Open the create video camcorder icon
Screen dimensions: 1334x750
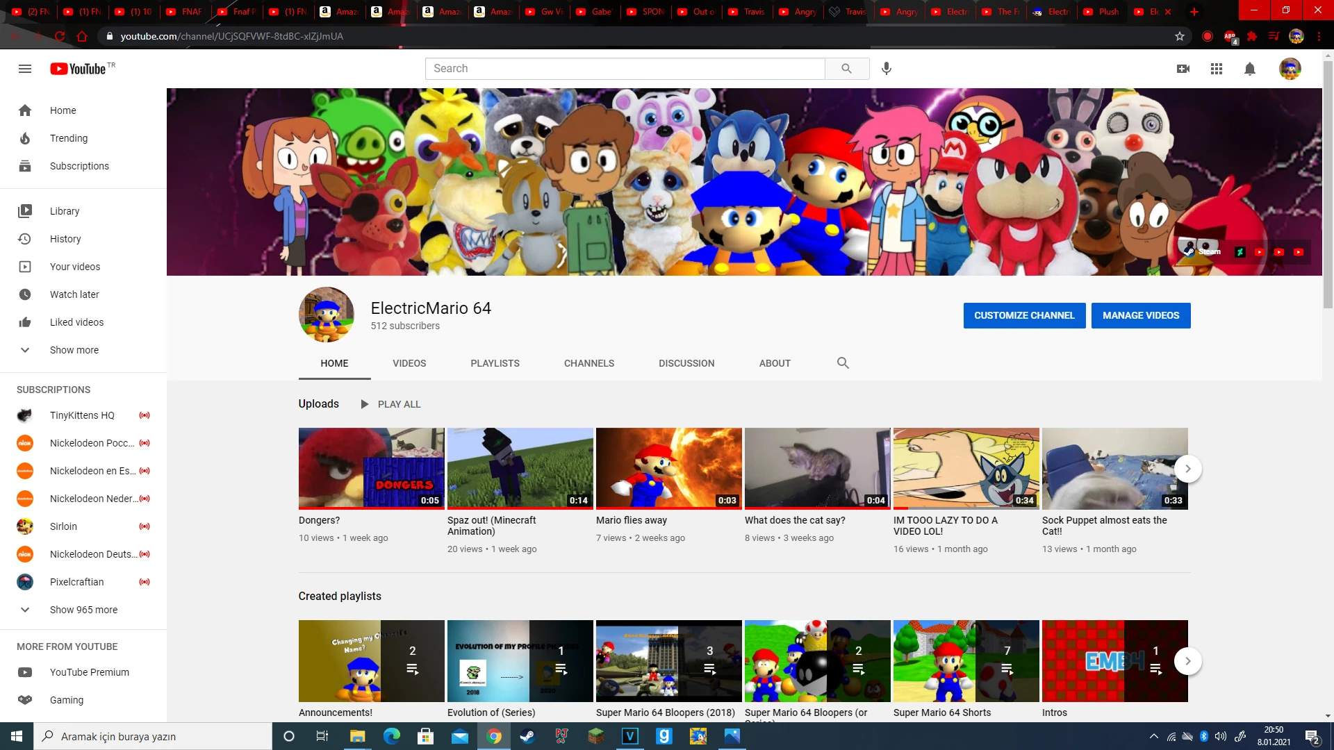point(1183,69)
